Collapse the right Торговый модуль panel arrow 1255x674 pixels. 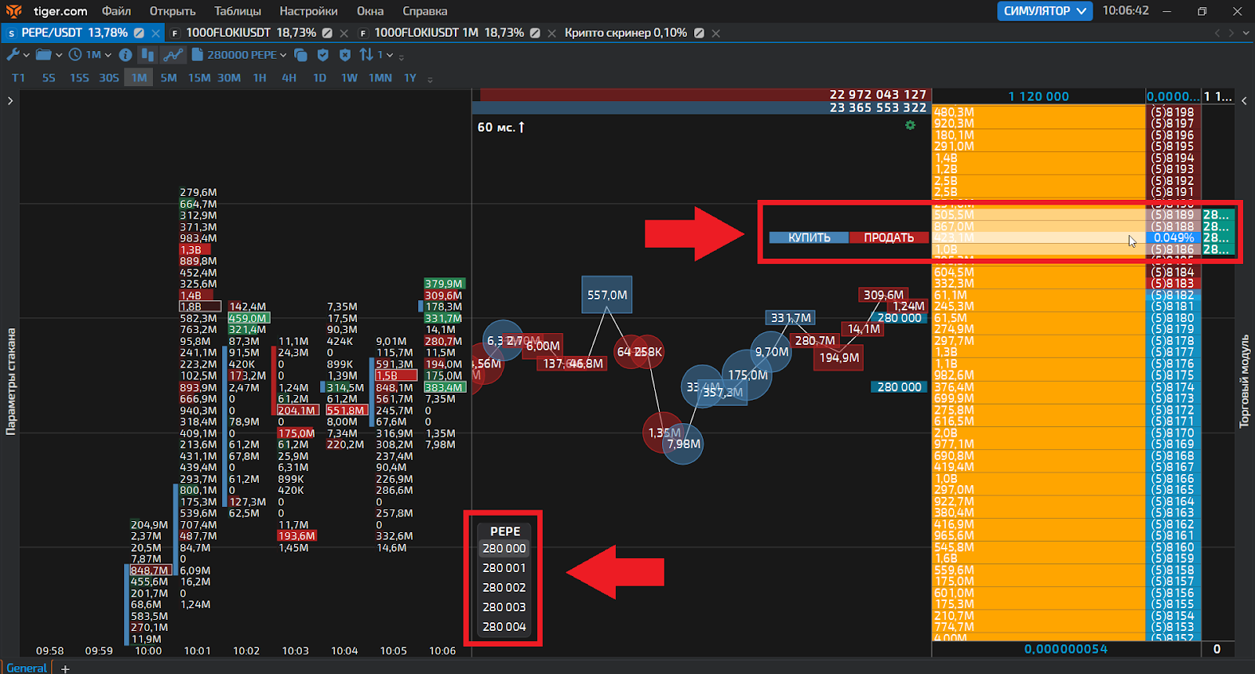(1244, 100)
